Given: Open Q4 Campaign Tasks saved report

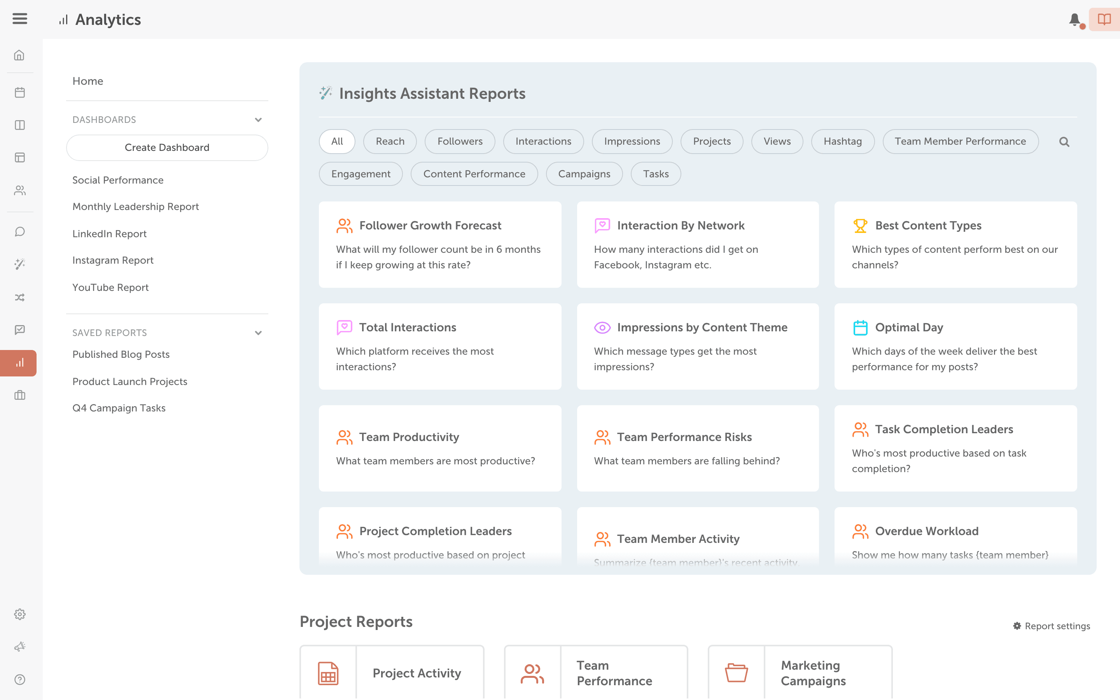Looking at the screenshot, I should pos(119,408).
